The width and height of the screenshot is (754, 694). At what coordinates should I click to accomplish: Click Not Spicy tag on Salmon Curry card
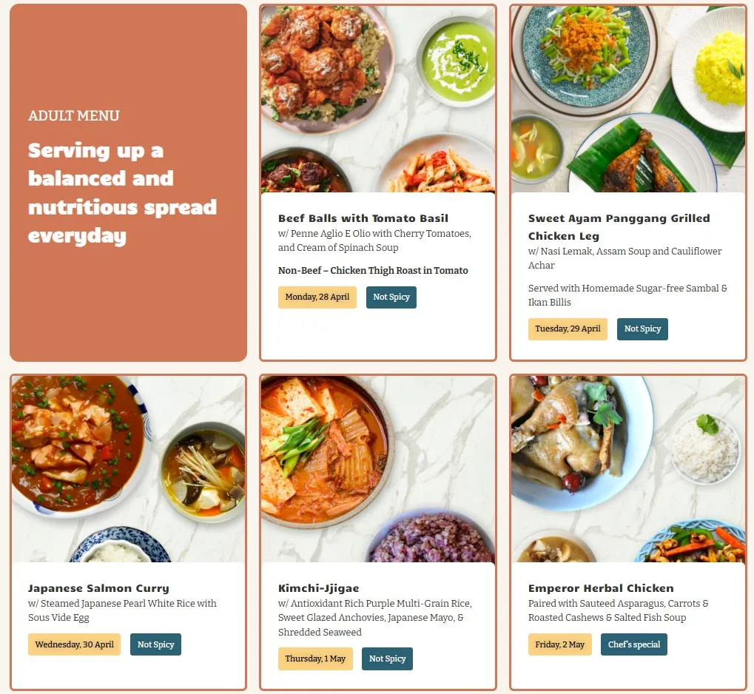156,644
